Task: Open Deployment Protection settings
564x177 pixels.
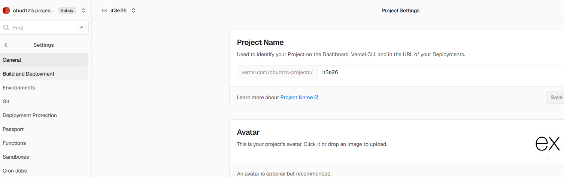Action: click(x=44, y=115)
